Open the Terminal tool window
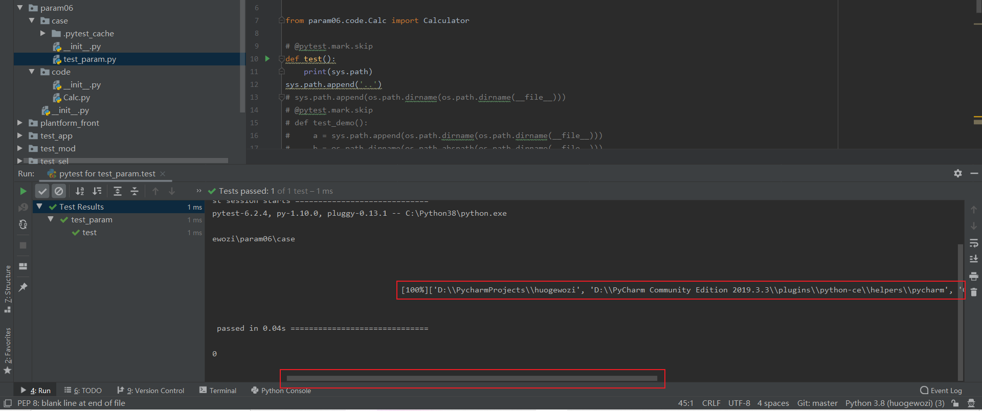Image resolution: width=982 pixels, height=411 pixels. tap(218, 391)
